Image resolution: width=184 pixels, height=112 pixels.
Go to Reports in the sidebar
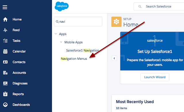click(x=18, y=94)
